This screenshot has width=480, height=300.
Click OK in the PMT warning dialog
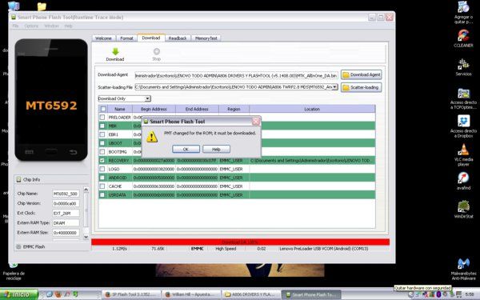[186, 149]
